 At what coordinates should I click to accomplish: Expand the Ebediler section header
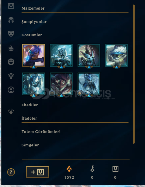click(x=75, y=105)
